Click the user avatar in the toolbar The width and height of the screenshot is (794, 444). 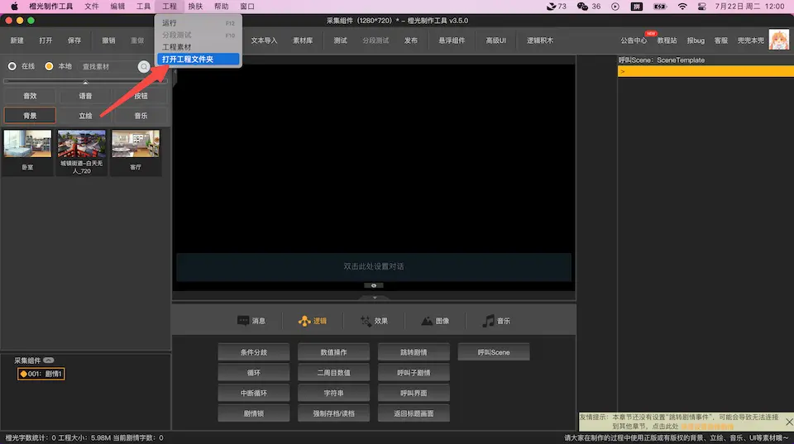coord(778,40)
